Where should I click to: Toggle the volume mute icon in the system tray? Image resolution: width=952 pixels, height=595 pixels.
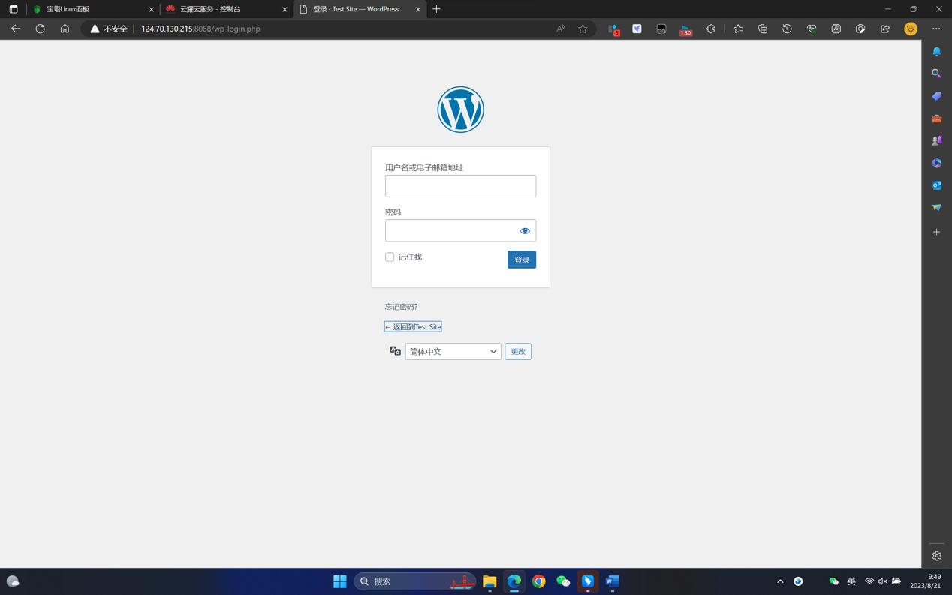coord(883,581)
